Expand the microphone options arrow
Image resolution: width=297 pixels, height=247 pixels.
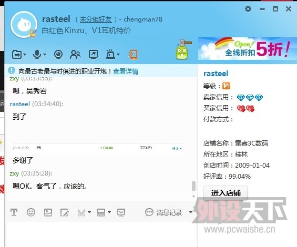45,55
